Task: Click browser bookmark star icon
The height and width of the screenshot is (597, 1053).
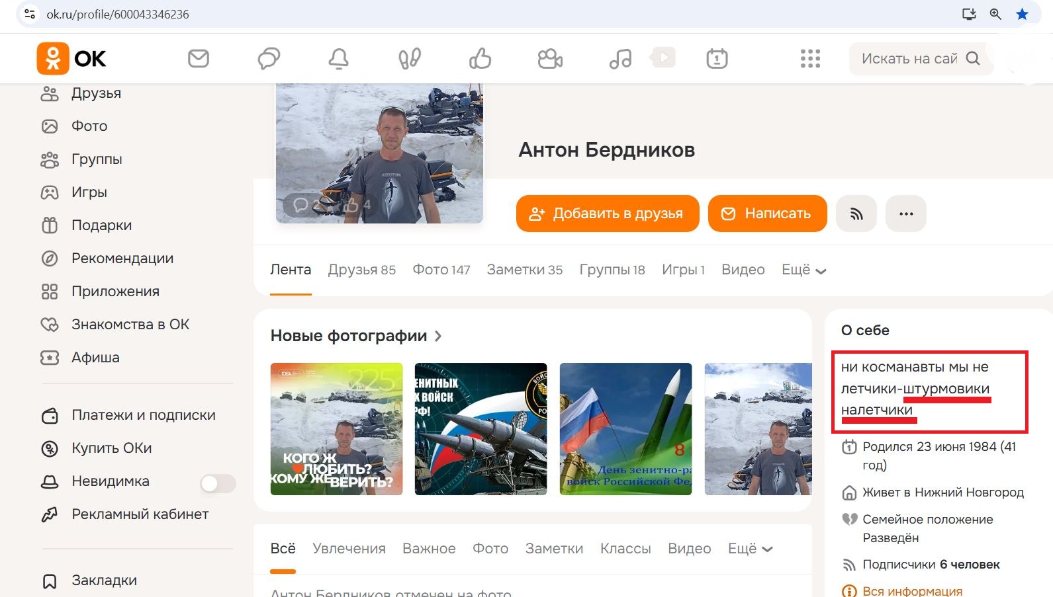Action: (x=1023, y=14)
